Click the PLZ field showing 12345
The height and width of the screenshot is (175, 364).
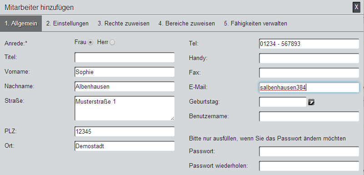coord(125,131)
